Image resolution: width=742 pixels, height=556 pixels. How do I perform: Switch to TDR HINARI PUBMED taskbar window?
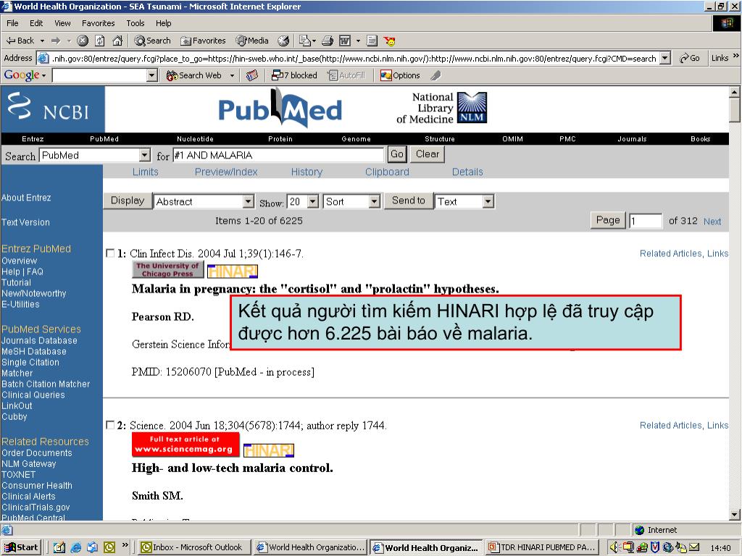[542, 547]
